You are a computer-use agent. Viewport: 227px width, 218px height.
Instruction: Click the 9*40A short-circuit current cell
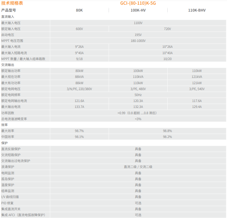79,53
